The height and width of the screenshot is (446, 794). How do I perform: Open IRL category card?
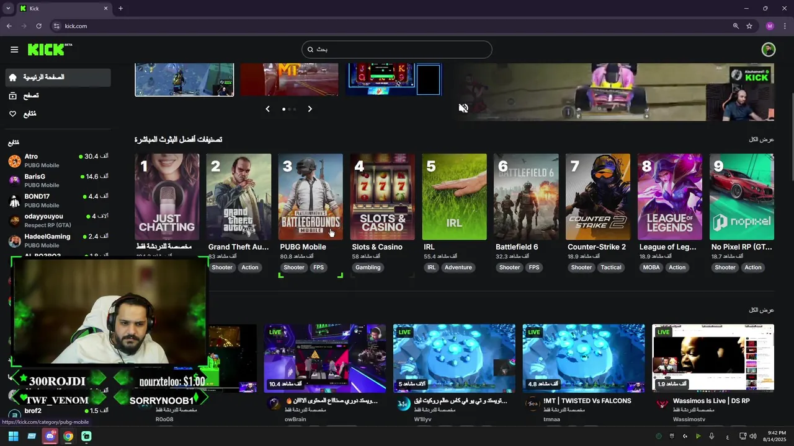coord(455,196)
